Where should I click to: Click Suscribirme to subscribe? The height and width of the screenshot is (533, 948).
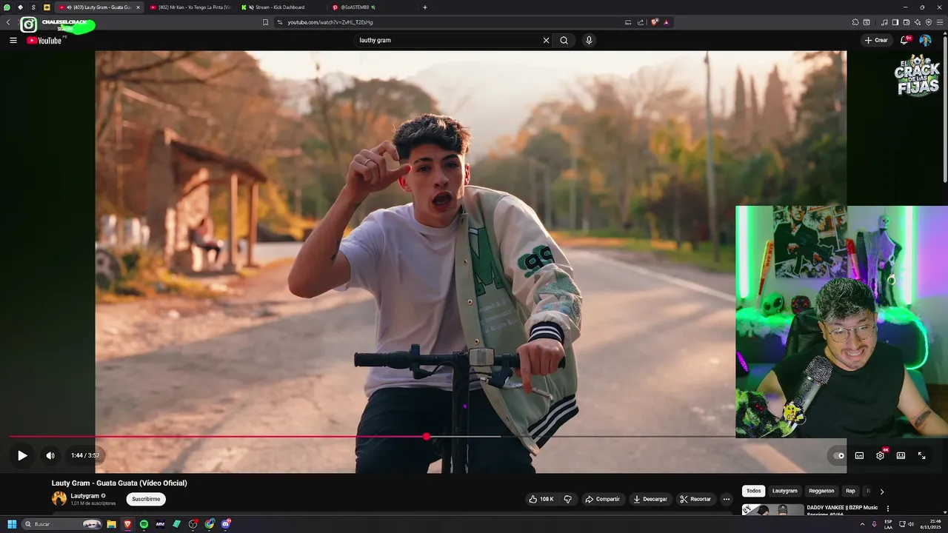click(146, 499)
